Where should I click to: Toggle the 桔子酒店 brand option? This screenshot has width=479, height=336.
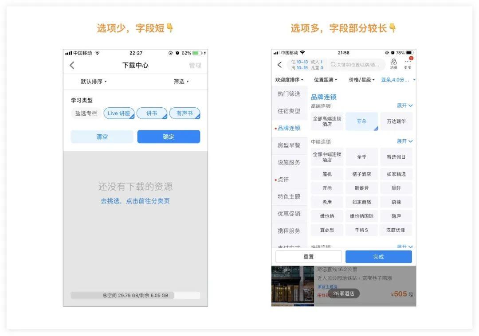[362, 174]
